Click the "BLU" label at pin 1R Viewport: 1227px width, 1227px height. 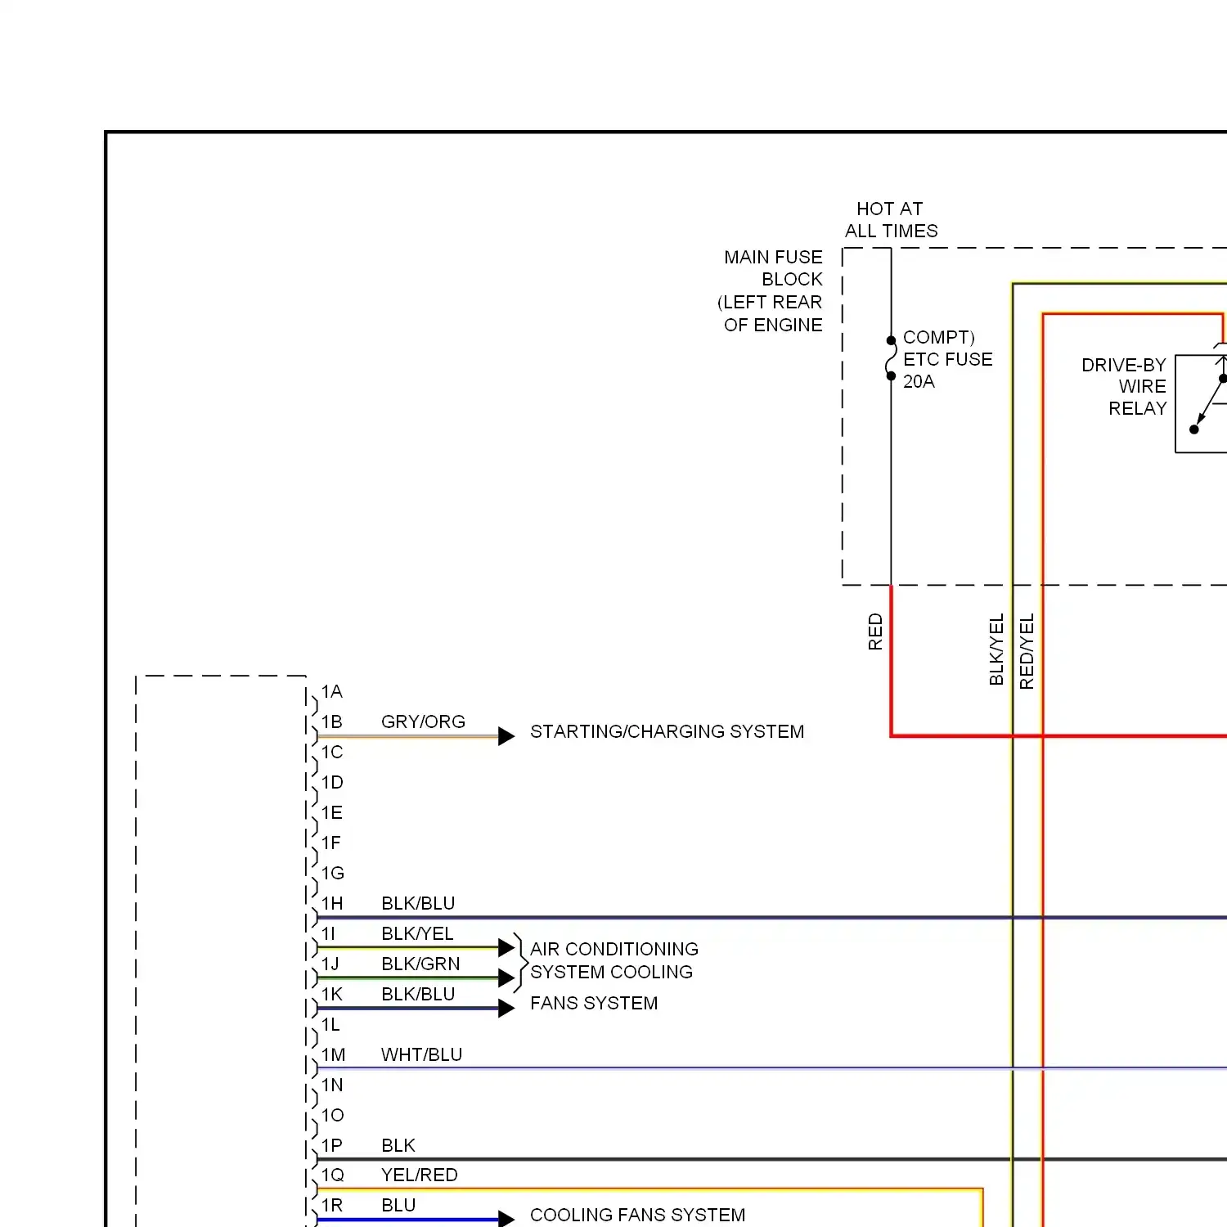point(398,1206)
